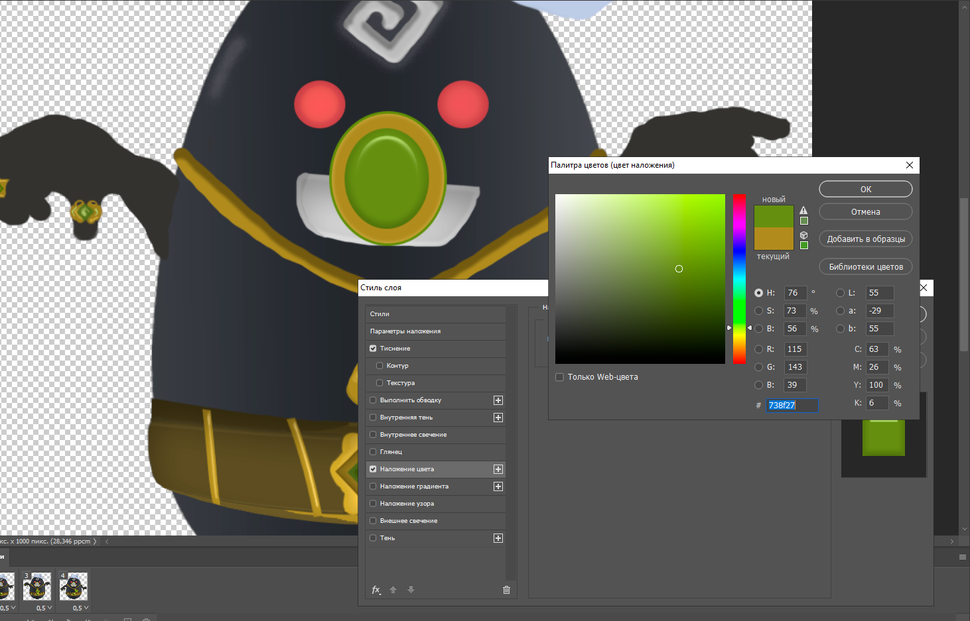Image resolution: width=970 pixels, height=621 pixels.
Task: Add another drop shadow via plus icon
Action: (498, 538)
